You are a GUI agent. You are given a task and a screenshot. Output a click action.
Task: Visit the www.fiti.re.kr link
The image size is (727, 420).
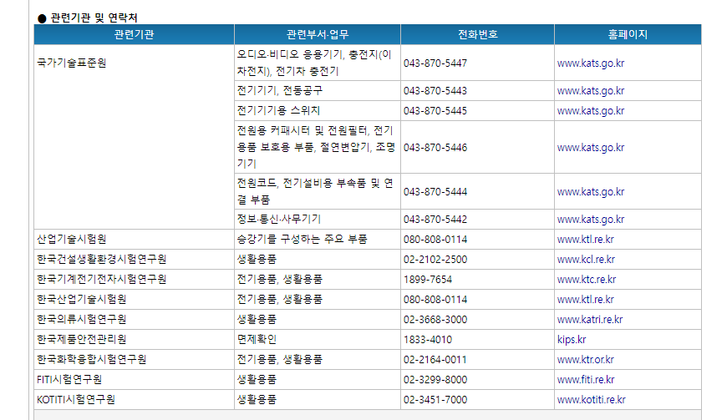(x=586, y=380)
